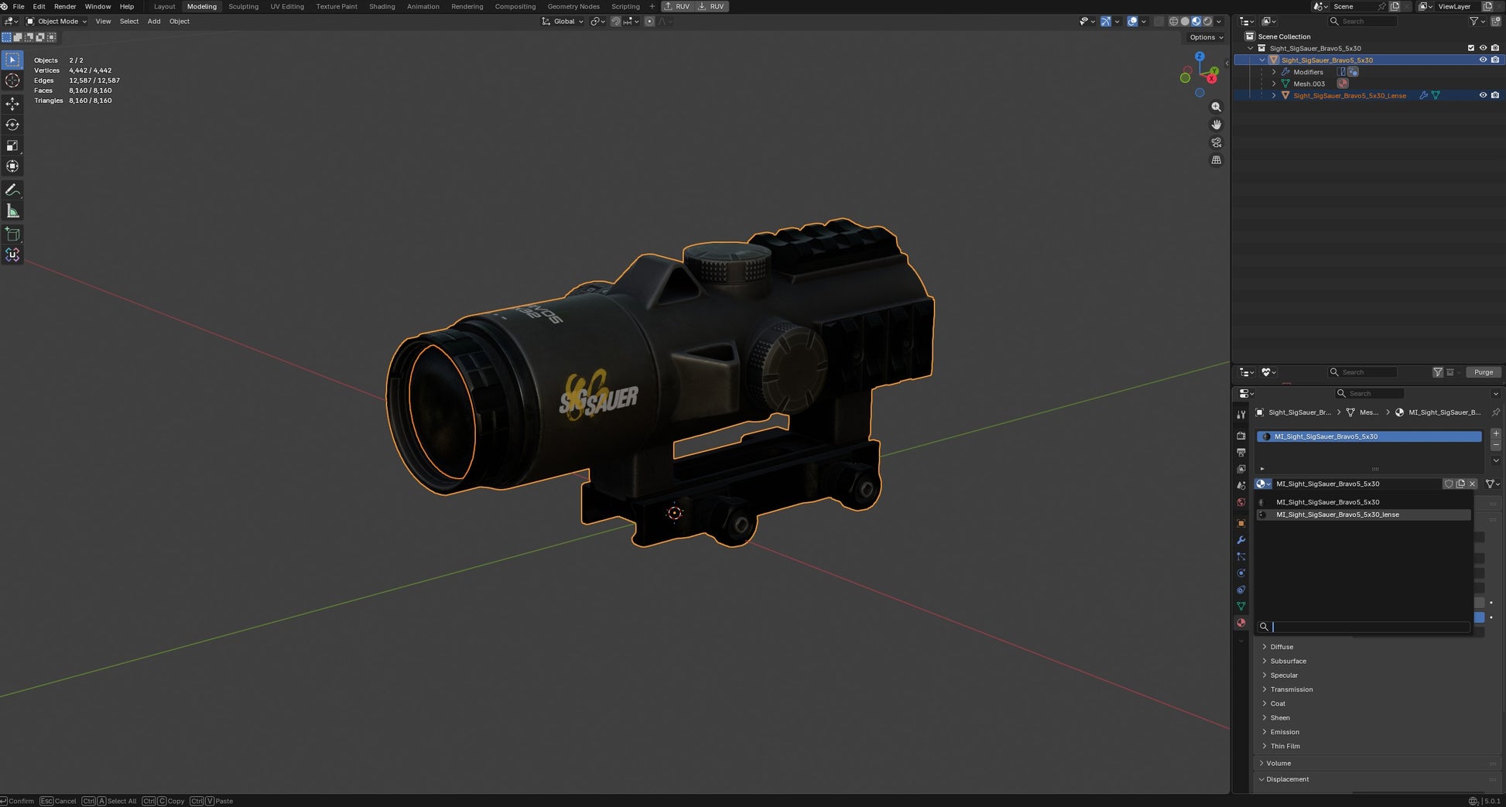The image size is (1506, 807).
Task: Unlink the material with the X button
Action: point(1472,484)
